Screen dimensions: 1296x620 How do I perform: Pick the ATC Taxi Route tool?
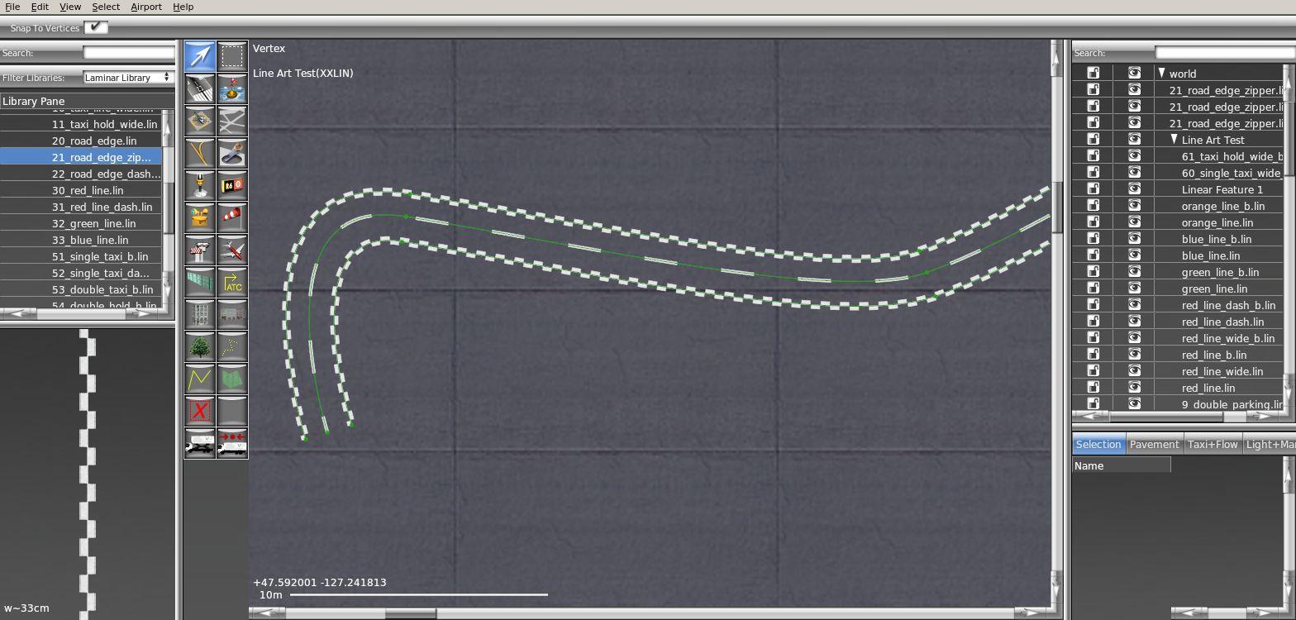[x=232, y=282]
